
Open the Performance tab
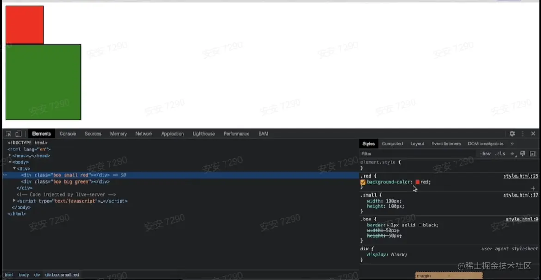pyautogui.click(x=237, y=134)
